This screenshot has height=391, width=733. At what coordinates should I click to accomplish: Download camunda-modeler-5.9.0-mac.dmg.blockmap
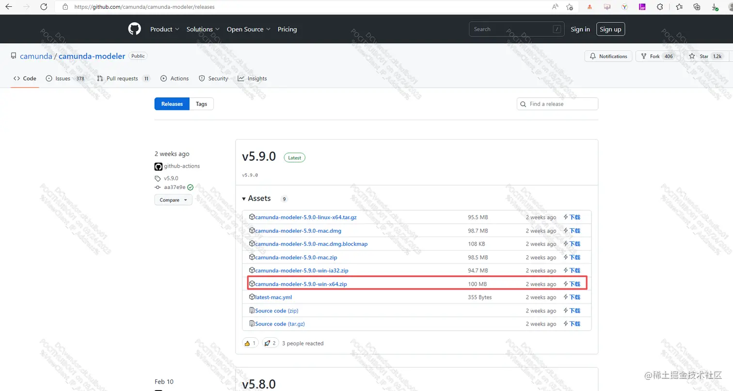(x=311, y=244)
